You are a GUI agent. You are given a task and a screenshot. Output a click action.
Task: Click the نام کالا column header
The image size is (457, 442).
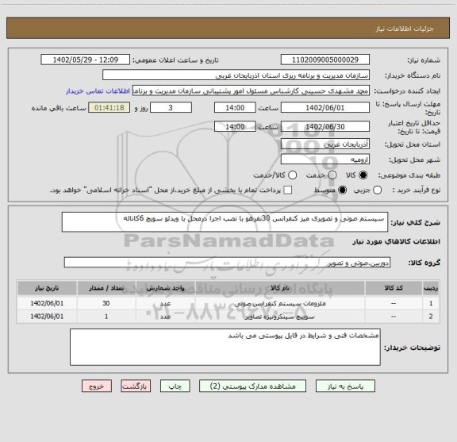pos(280,288)
